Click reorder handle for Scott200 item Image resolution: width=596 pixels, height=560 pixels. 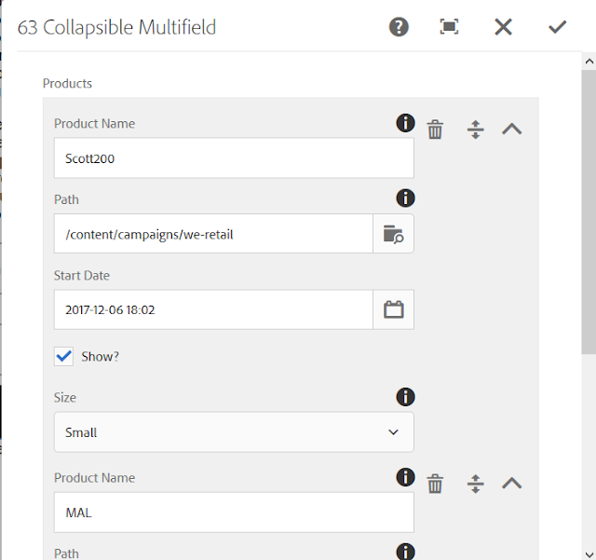click(476, 130)
